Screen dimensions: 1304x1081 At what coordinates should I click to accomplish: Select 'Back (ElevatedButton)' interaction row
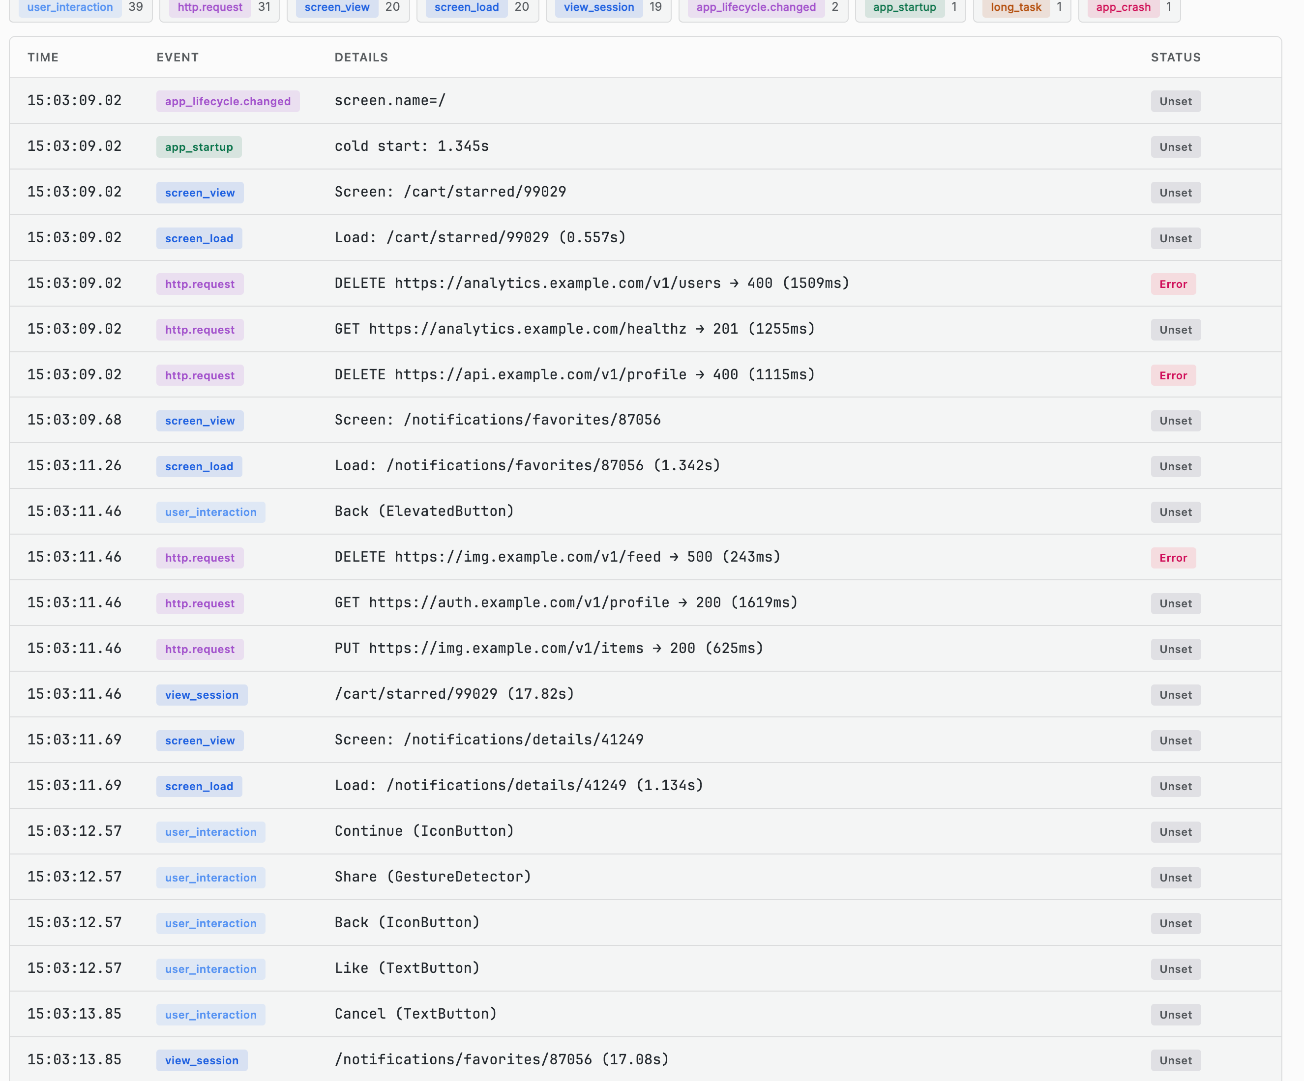[x=645, y=512]
